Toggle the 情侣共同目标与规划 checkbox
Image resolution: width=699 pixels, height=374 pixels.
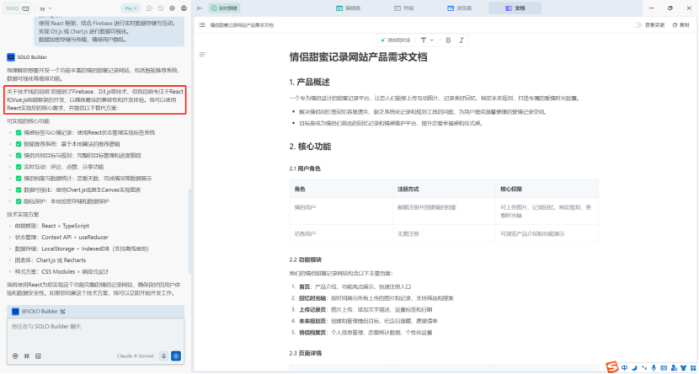(x=19, y=156)
